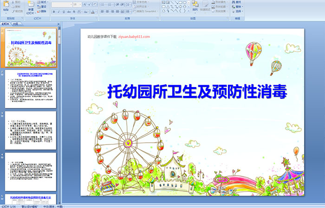Click the Find (查找) binoculars button
This screenshot has height=208, width=325.
(236, 2)
